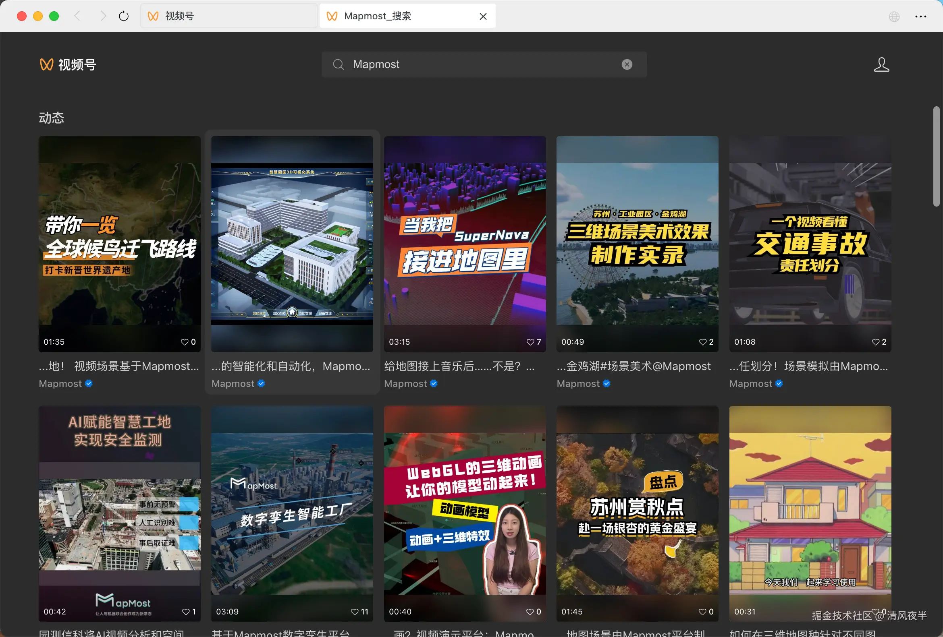Open Mapmost author link under 候鸟迁飞 video
943x637 pixels.
[x=60, y=384]
